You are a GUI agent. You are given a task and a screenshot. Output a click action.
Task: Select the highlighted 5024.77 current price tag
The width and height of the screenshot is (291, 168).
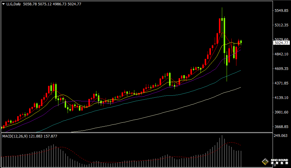pos(281,43)
